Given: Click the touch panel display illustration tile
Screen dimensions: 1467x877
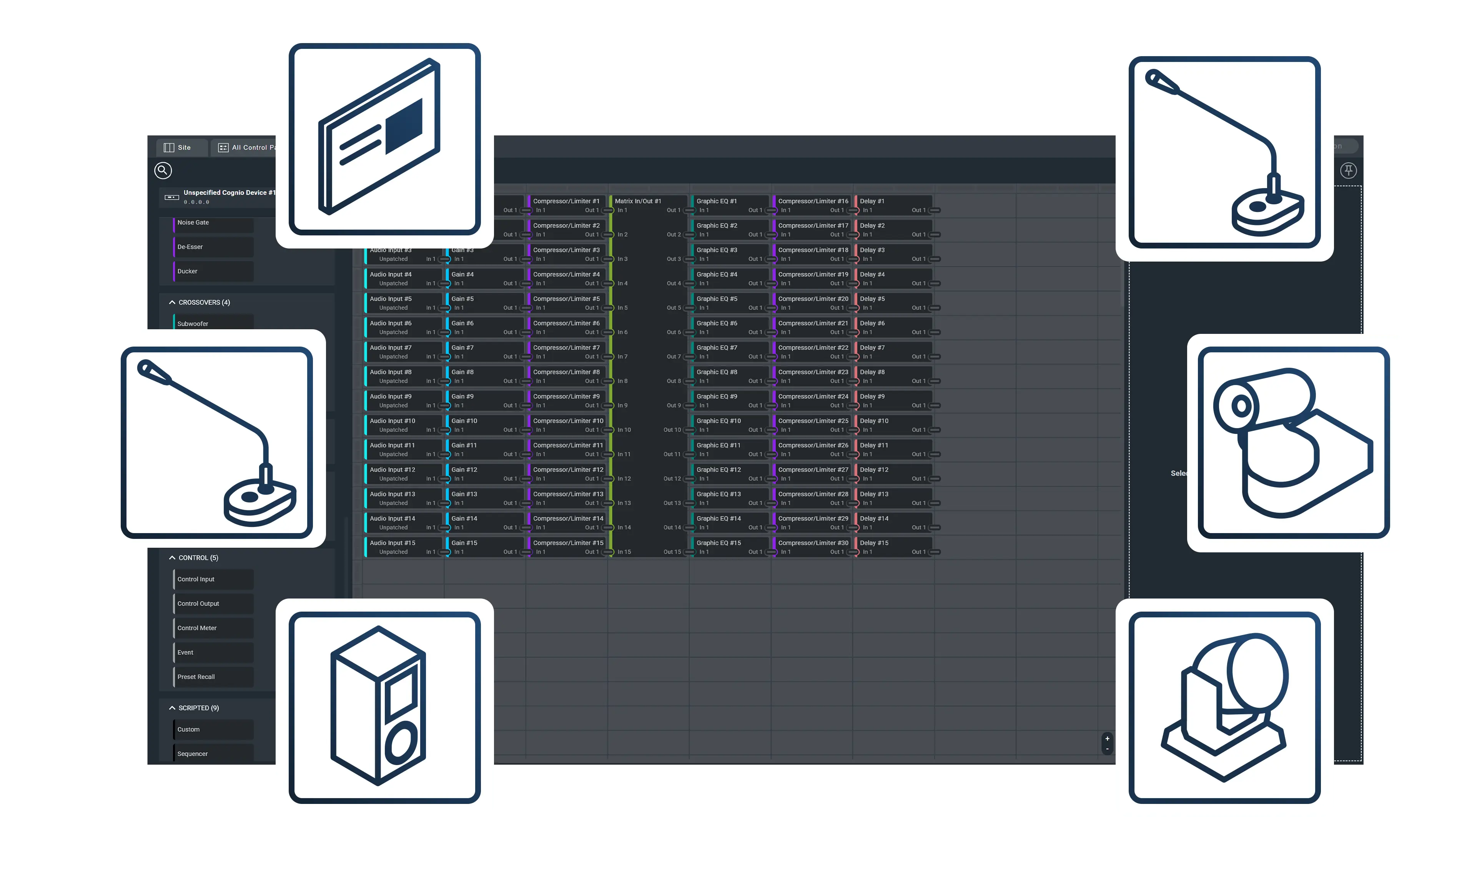Looking at the screenshot, I should click(x=384, y=139).
